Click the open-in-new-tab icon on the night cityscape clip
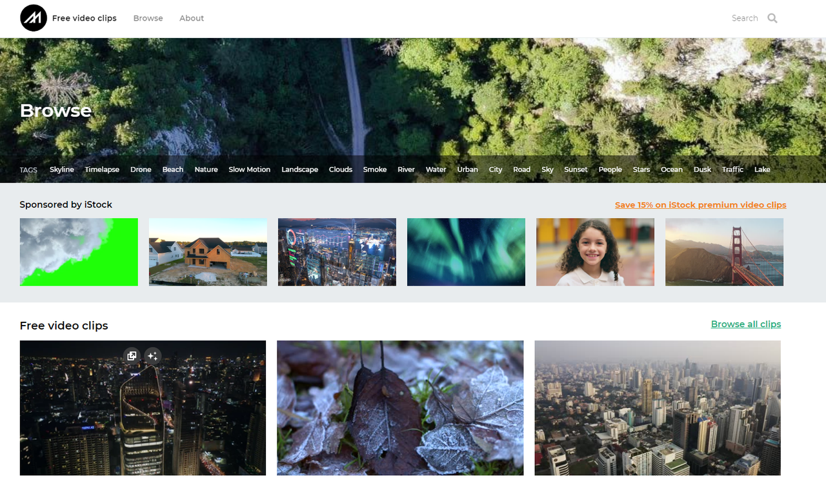This screenshot has width=826, height=481. 132,356
